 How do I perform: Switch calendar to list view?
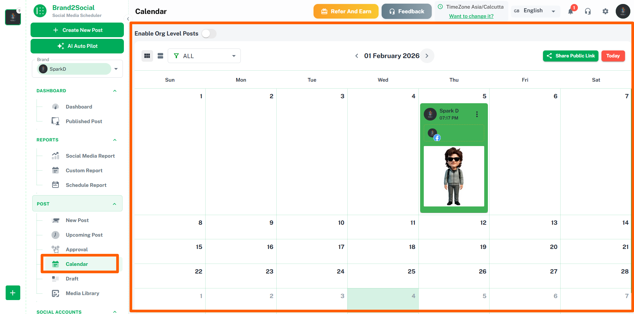(160, 56)
